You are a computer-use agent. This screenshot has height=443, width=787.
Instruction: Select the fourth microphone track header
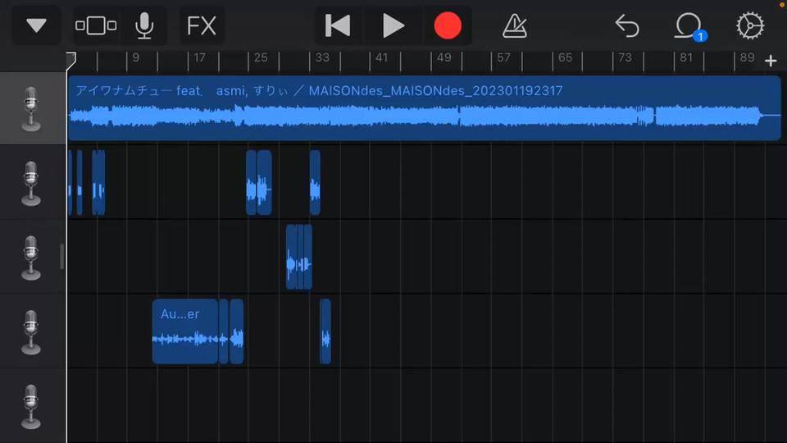[32, 331]
